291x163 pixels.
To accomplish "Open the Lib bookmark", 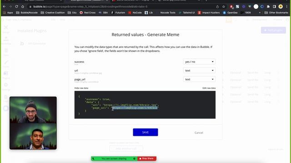I will (x=149, y=13).
